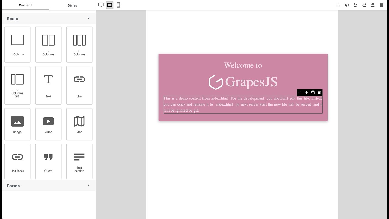
Task: Select the Text section block
Action: [x=79, y=161]
